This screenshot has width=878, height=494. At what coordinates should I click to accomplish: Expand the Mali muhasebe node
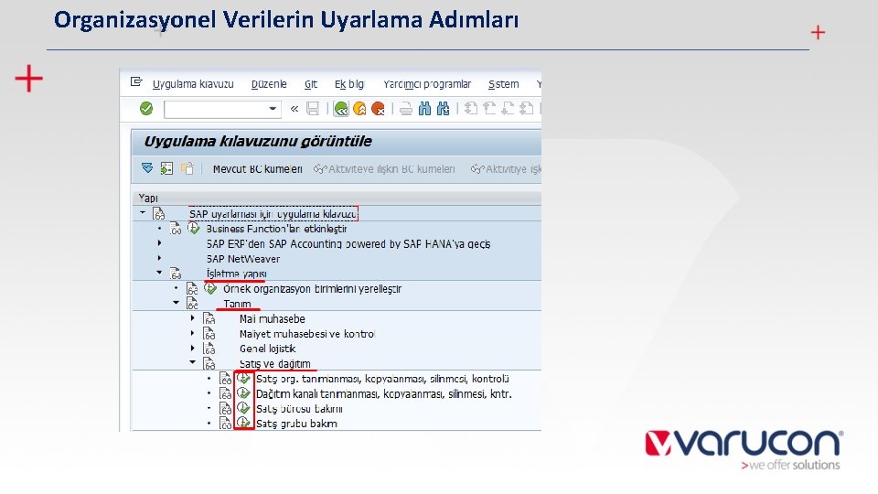click(193, 318)
